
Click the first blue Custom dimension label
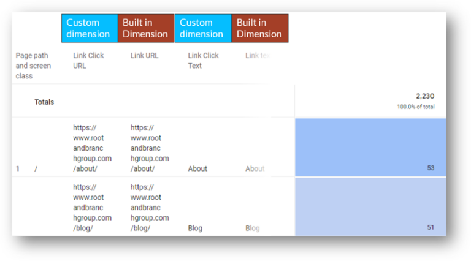(90, 28)
